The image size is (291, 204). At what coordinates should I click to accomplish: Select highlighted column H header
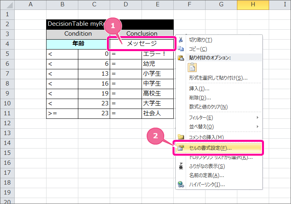253,5
